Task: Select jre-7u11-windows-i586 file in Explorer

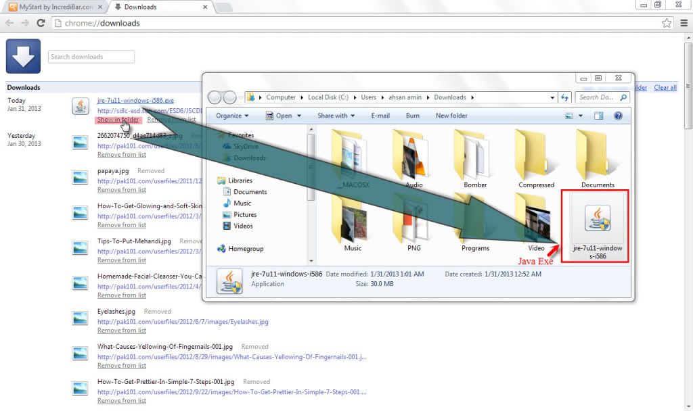Action: (x=597, y=226)
